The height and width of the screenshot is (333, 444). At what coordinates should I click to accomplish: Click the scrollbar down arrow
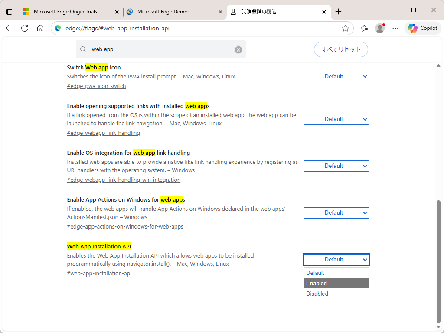pyautogui.click(x=438, y=327)
